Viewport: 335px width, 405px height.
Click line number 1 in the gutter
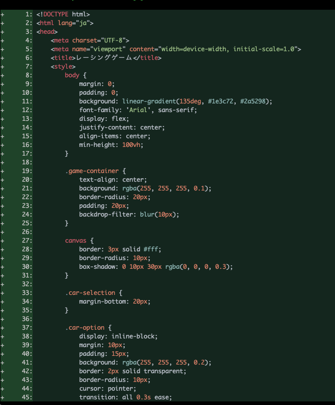[x=29, y=14]
